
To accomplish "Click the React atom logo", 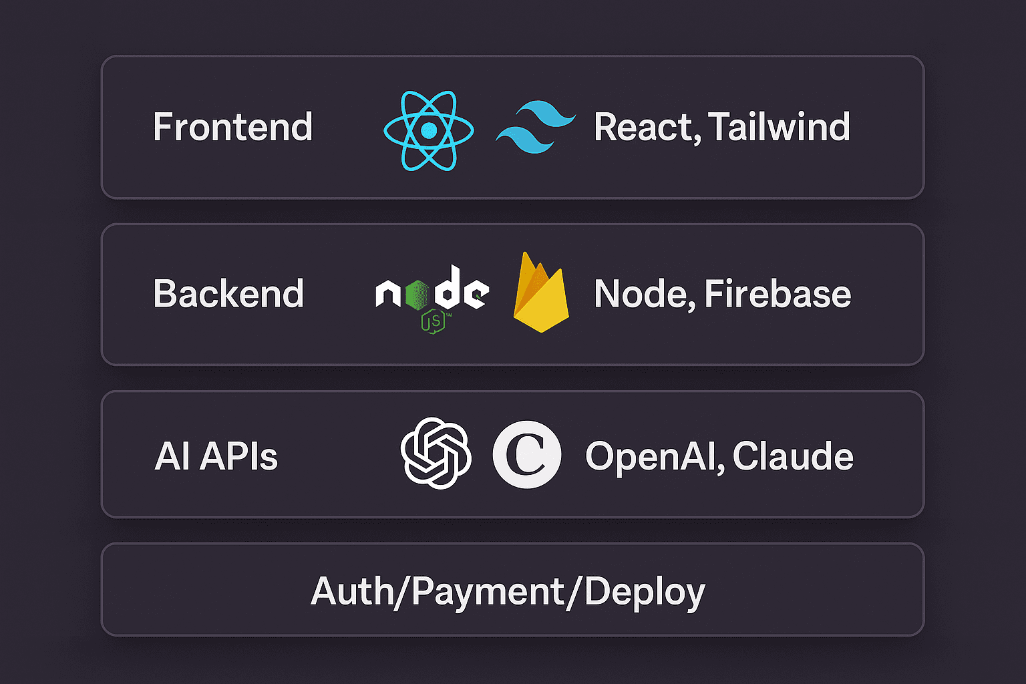I will pyautogui.click(x=429, y=130).
